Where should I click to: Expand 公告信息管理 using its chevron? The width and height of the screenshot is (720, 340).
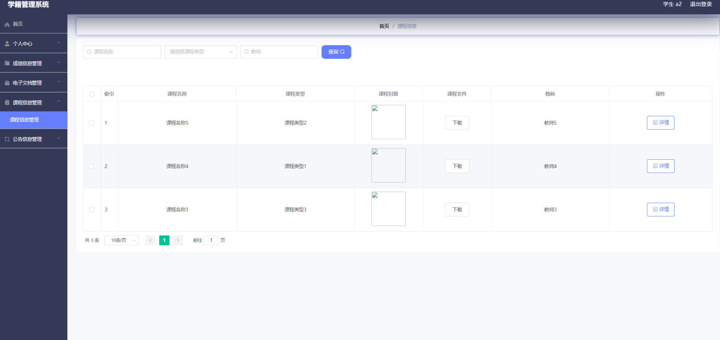click(59, 138)
